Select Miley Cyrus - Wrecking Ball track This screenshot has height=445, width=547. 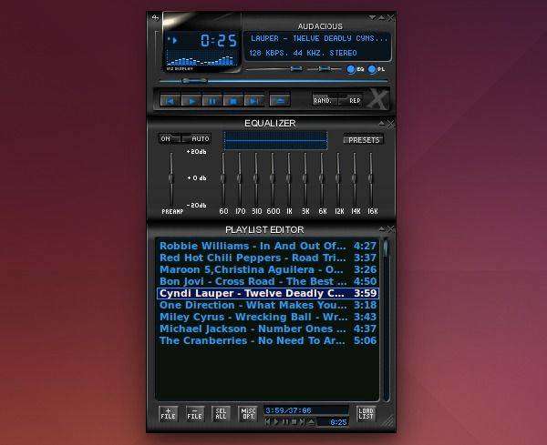click(x=267, y=317)
